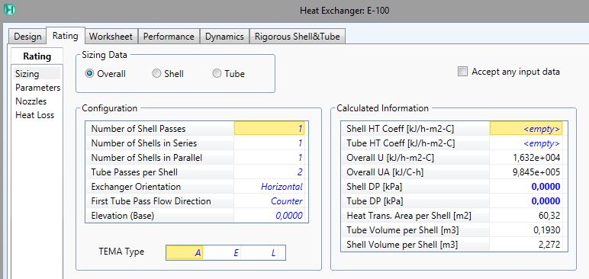Click the Number of Shell Passes label

[x=138, y=129]
